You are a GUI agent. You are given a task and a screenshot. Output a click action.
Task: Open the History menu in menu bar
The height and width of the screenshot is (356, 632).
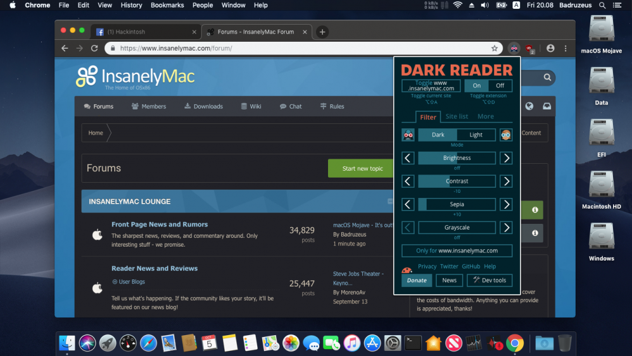click(x=131, y=5)
